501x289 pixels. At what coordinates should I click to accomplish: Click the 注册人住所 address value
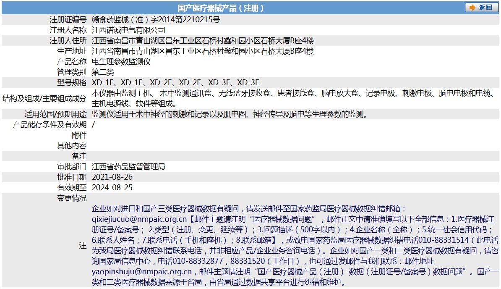[x=203, y=41]
